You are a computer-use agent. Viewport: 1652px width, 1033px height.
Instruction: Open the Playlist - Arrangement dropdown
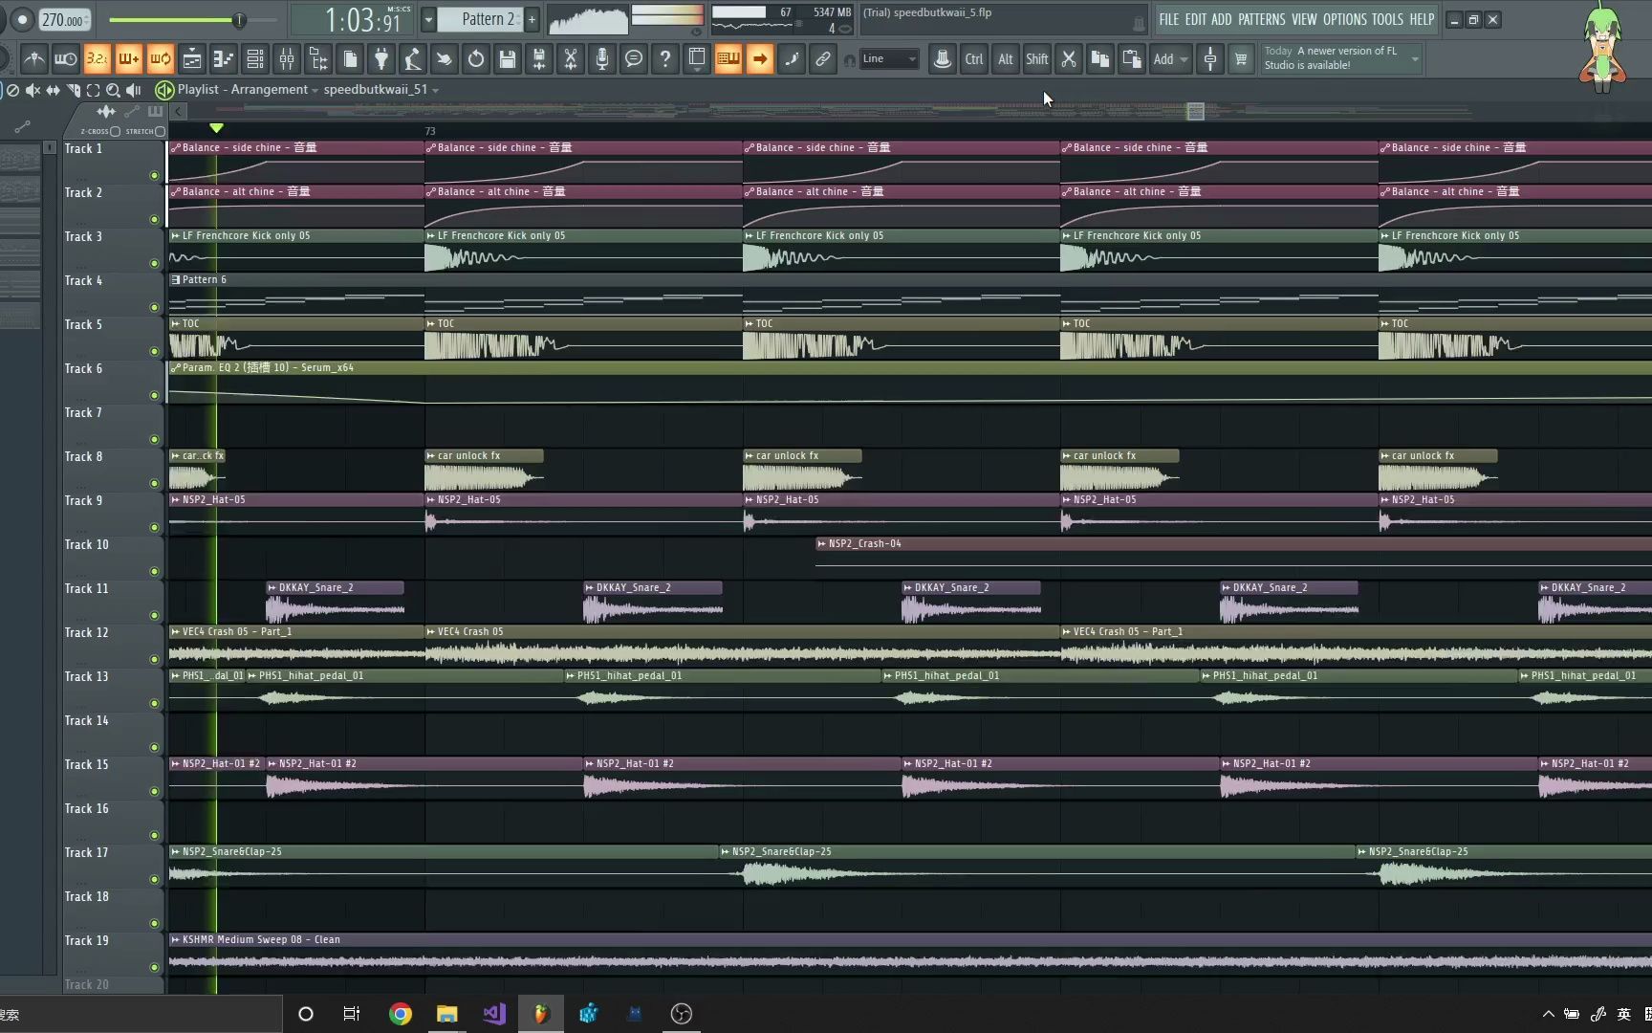pos(249,89)
